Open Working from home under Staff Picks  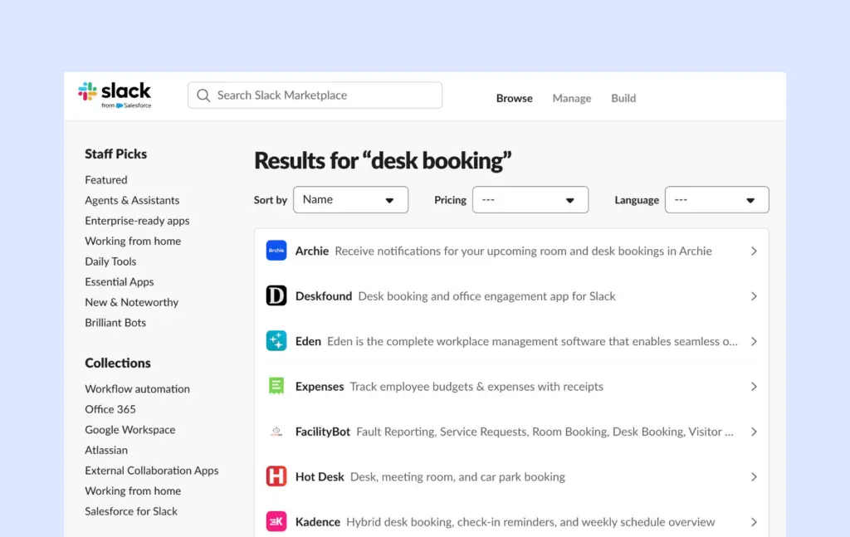[133, 242]
